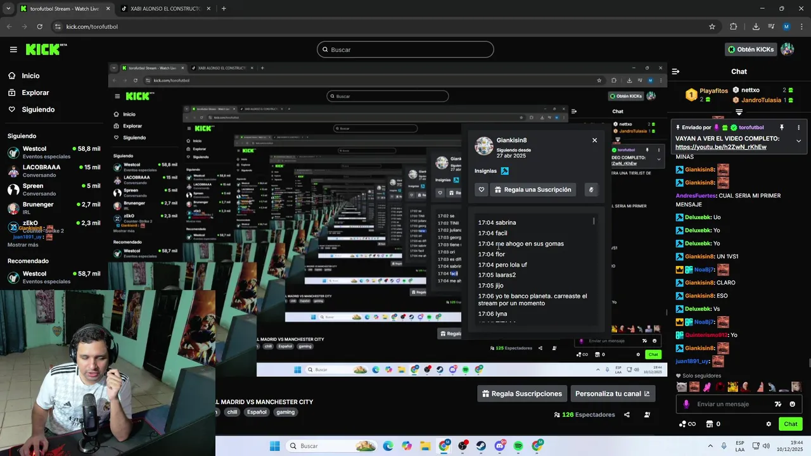
Task: Click the heart follow icon in user card
Action: point(482,189)
